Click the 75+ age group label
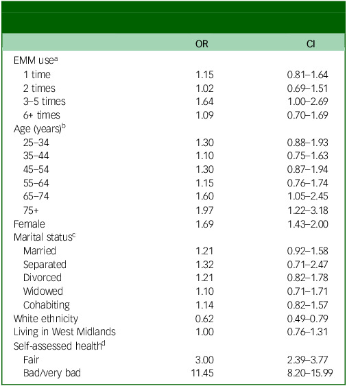This screenshot has height=386, width=347. click(31, 210)
